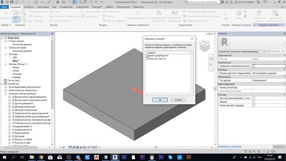This screenshot has height=161, width=286.
Task: Click the Project Browser vertical scrollbar
Action: [52, 74]
